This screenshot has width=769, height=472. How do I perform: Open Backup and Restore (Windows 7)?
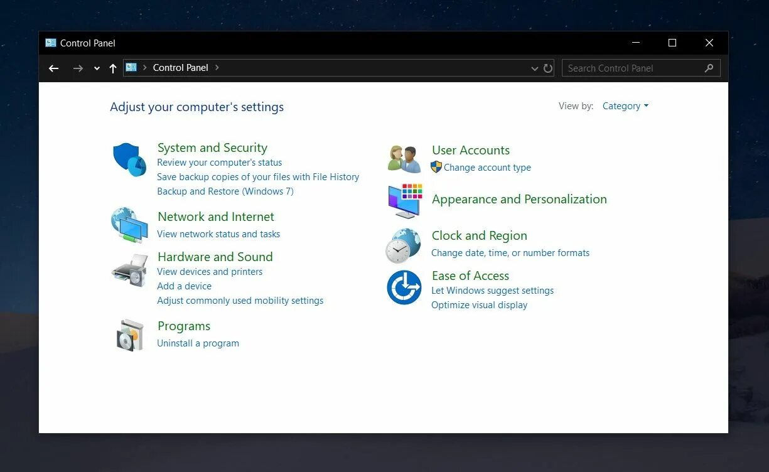225,191
